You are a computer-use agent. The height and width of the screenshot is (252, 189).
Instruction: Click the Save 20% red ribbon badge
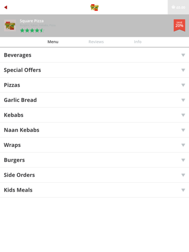[x=180, y=25]
